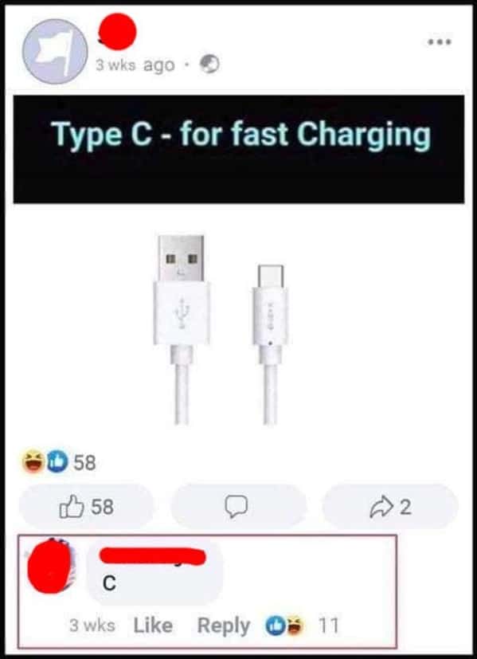View the 58 reactions count list
477x659 pixels.
pos(85,462)
